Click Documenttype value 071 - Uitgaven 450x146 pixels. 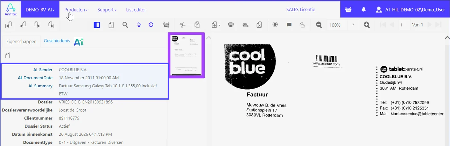pyautogui.click(x=91, y=142)
